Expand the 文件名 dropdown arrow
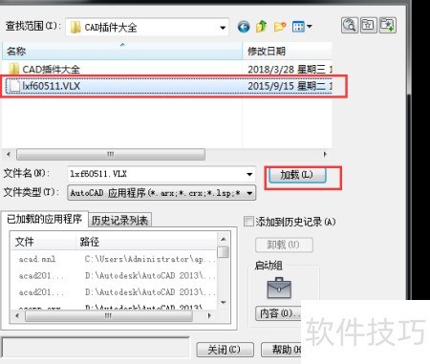 point(249,174)
